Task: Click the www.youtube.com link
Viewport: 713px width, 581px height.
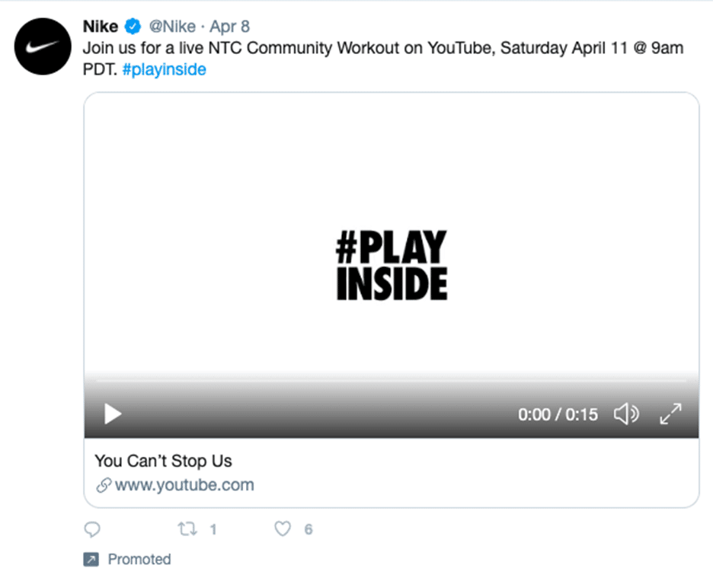Action: [184, 485]
